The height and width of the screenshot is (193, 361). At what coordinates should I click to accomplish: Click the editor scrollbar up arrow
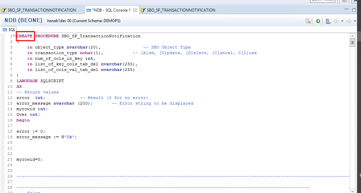pyautogui.click(x=352, y=36)
